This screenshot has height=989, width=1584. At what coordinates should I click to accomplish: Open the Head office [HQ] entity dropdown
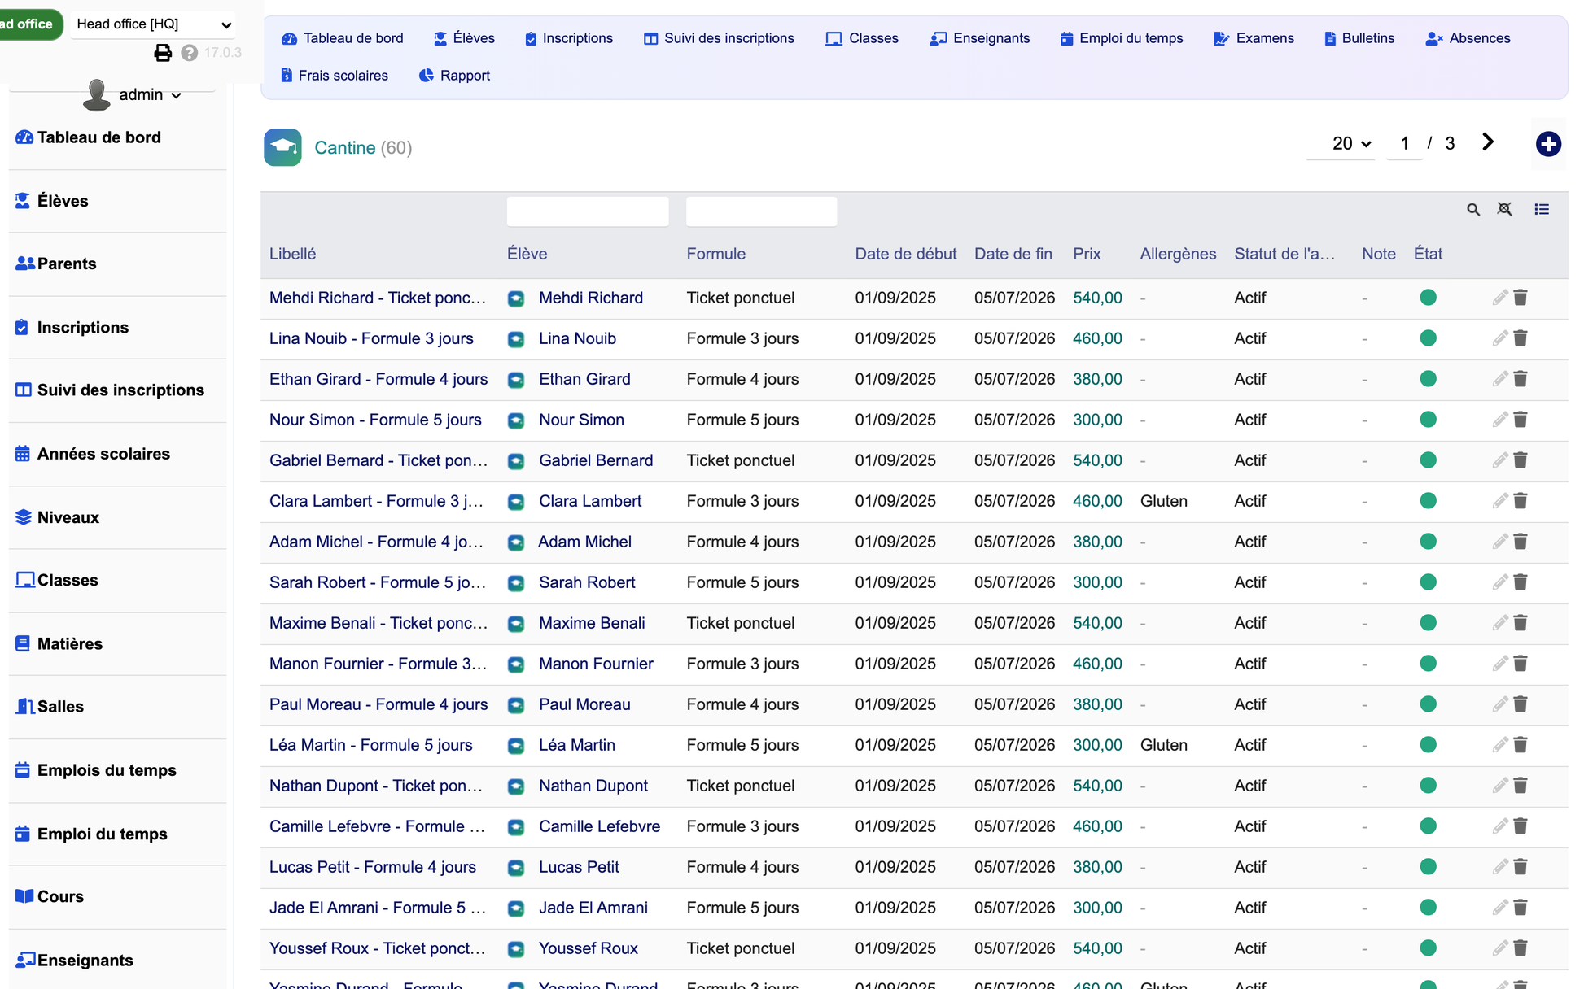tap(154, 24)
